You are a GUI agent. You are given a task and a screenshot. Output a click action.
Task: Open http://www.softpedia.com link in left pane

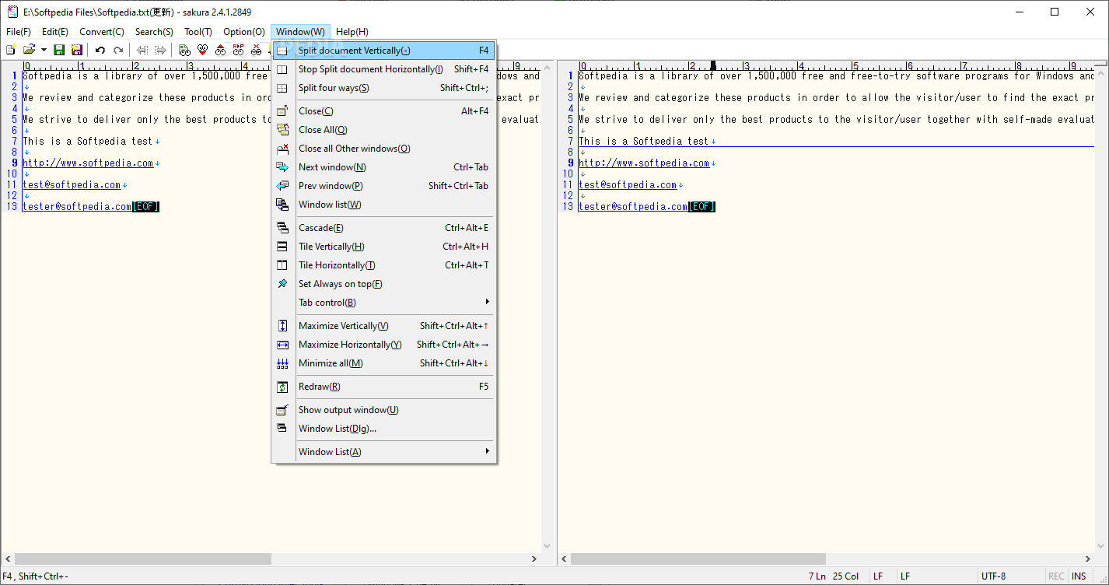88,163
